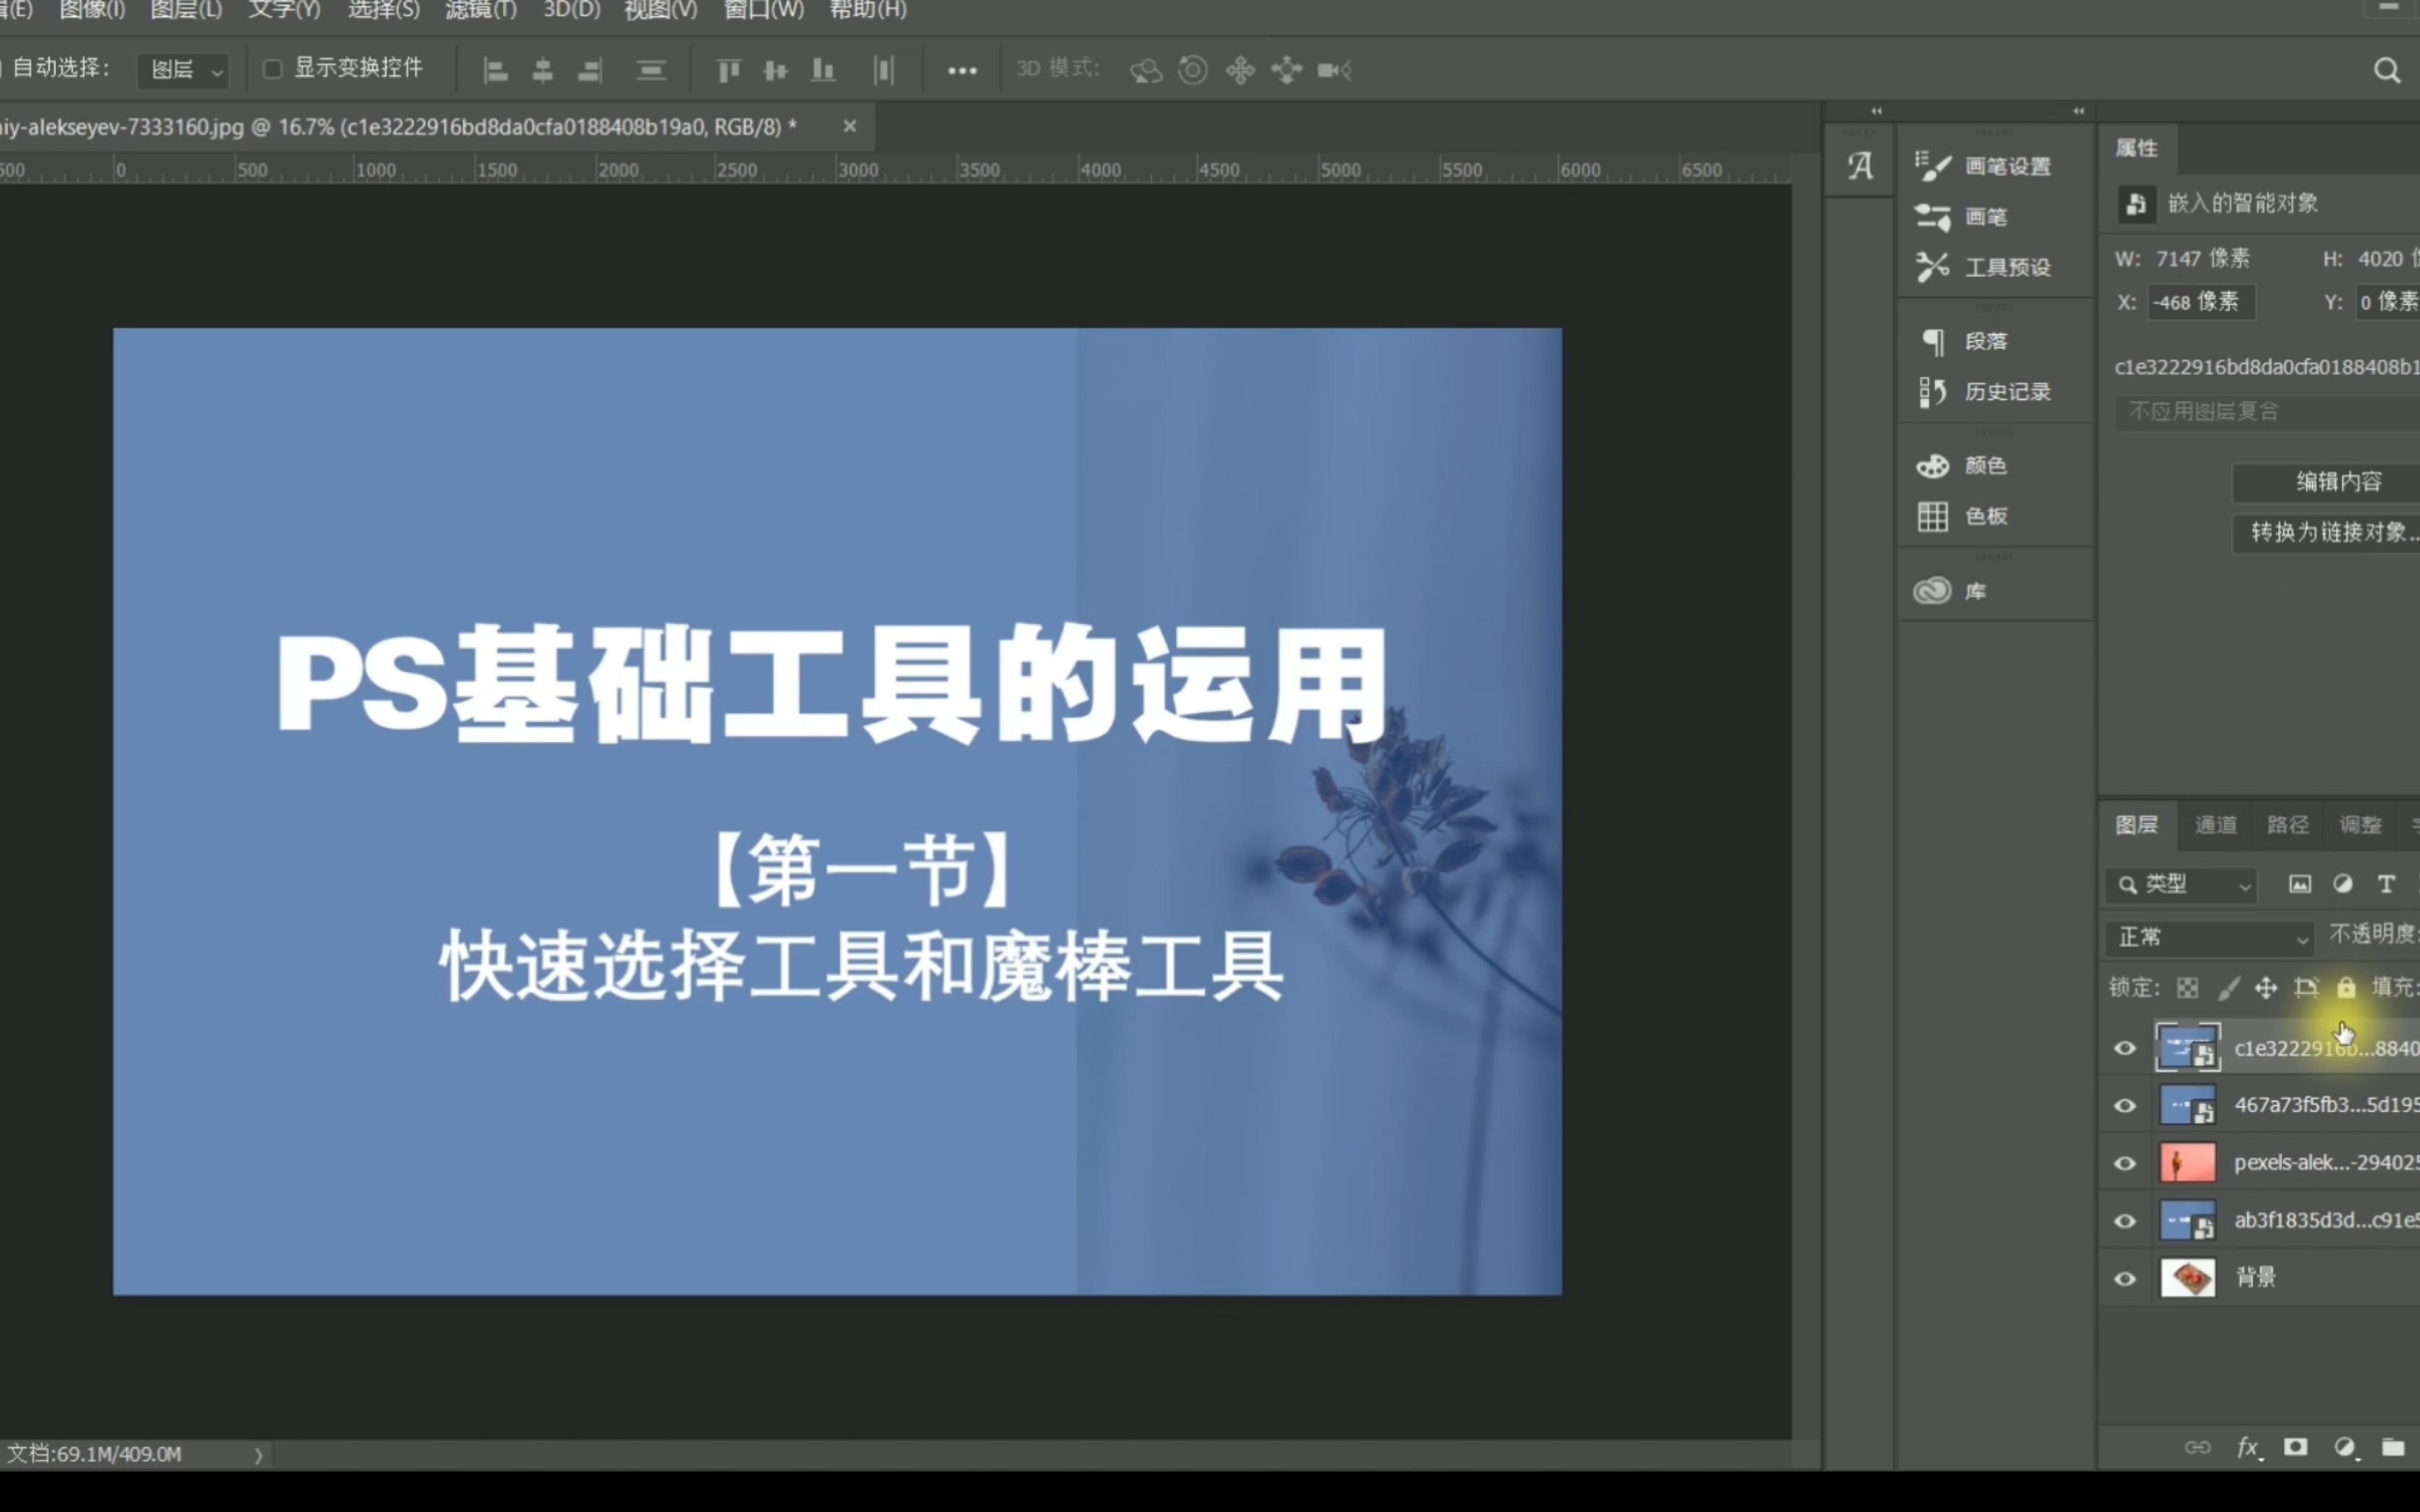Switch to the 通道 tab
Image resolution: width=2420 pixels, height=1512 pixels.
(x=2215, y=825)
